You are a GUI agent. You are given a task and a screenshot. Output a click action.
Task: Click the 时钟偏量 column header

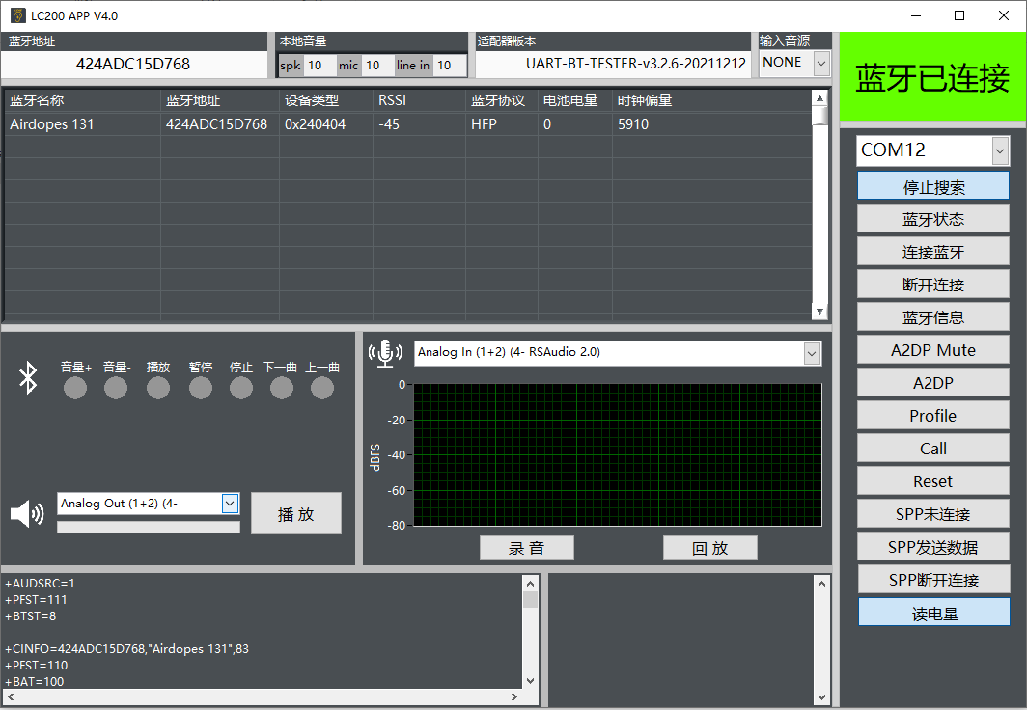point(712,100)
